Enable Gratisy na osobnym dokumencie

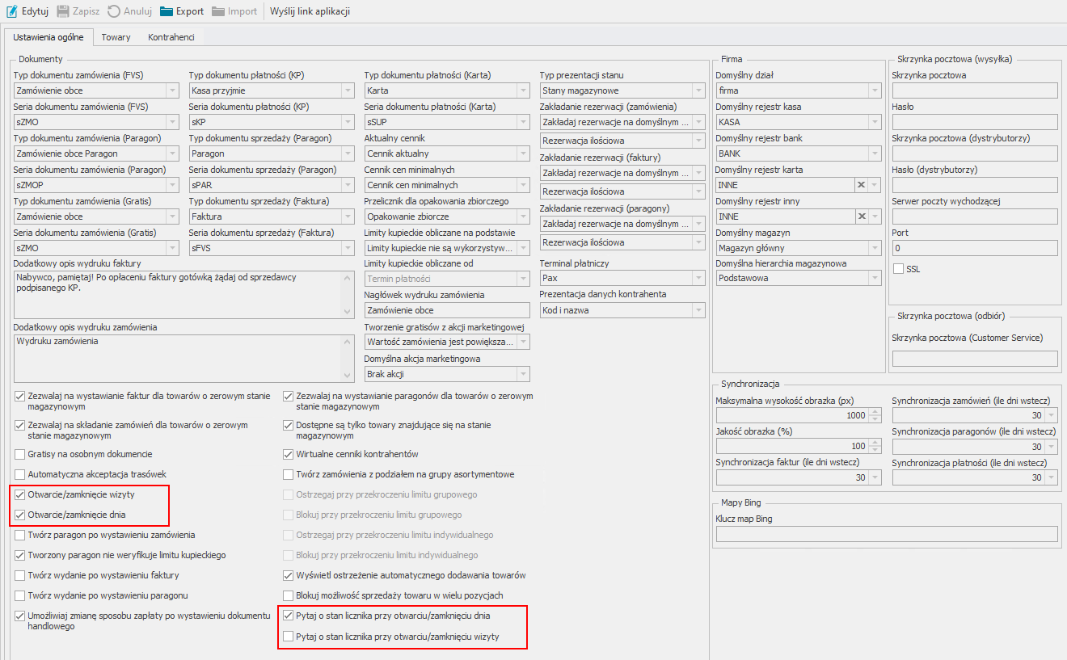(x=20, y=454)
